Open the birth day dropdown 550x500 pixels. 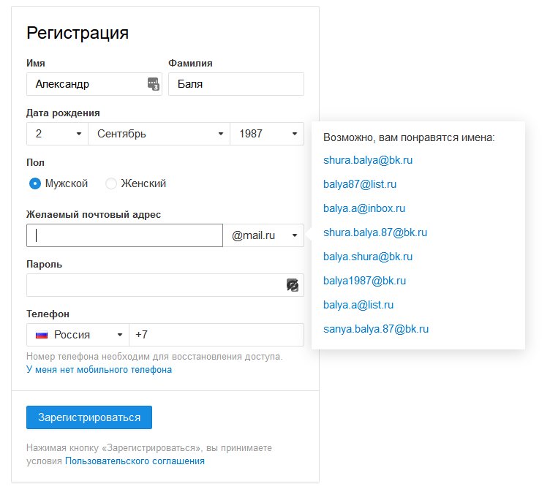(57, 134)
